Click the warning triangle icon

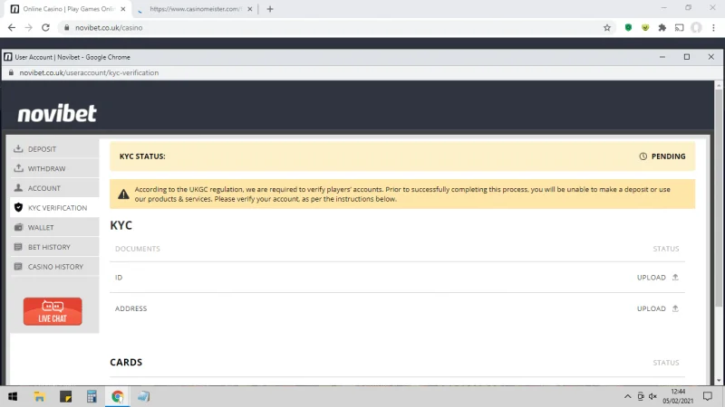pos(123,194)
